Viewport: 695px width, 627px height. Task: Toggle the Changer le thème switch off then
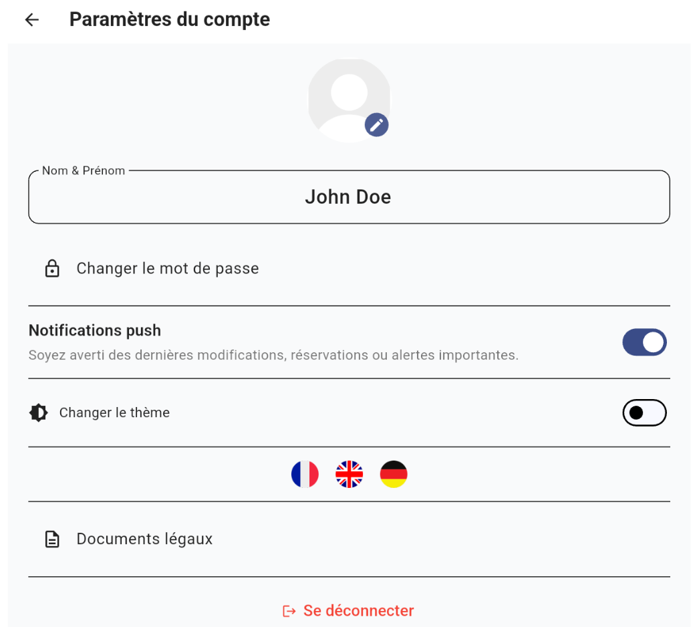pos(644,412)
